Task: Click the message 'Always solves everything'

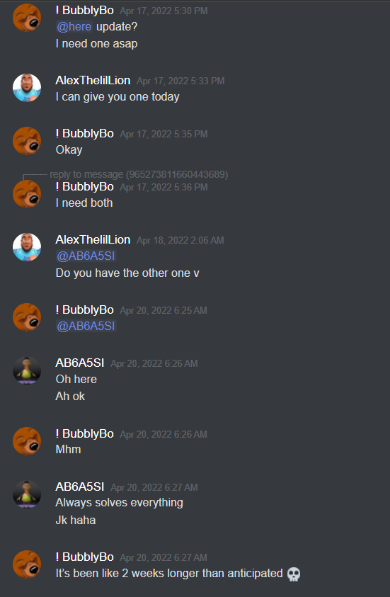Action: (120, 503)
